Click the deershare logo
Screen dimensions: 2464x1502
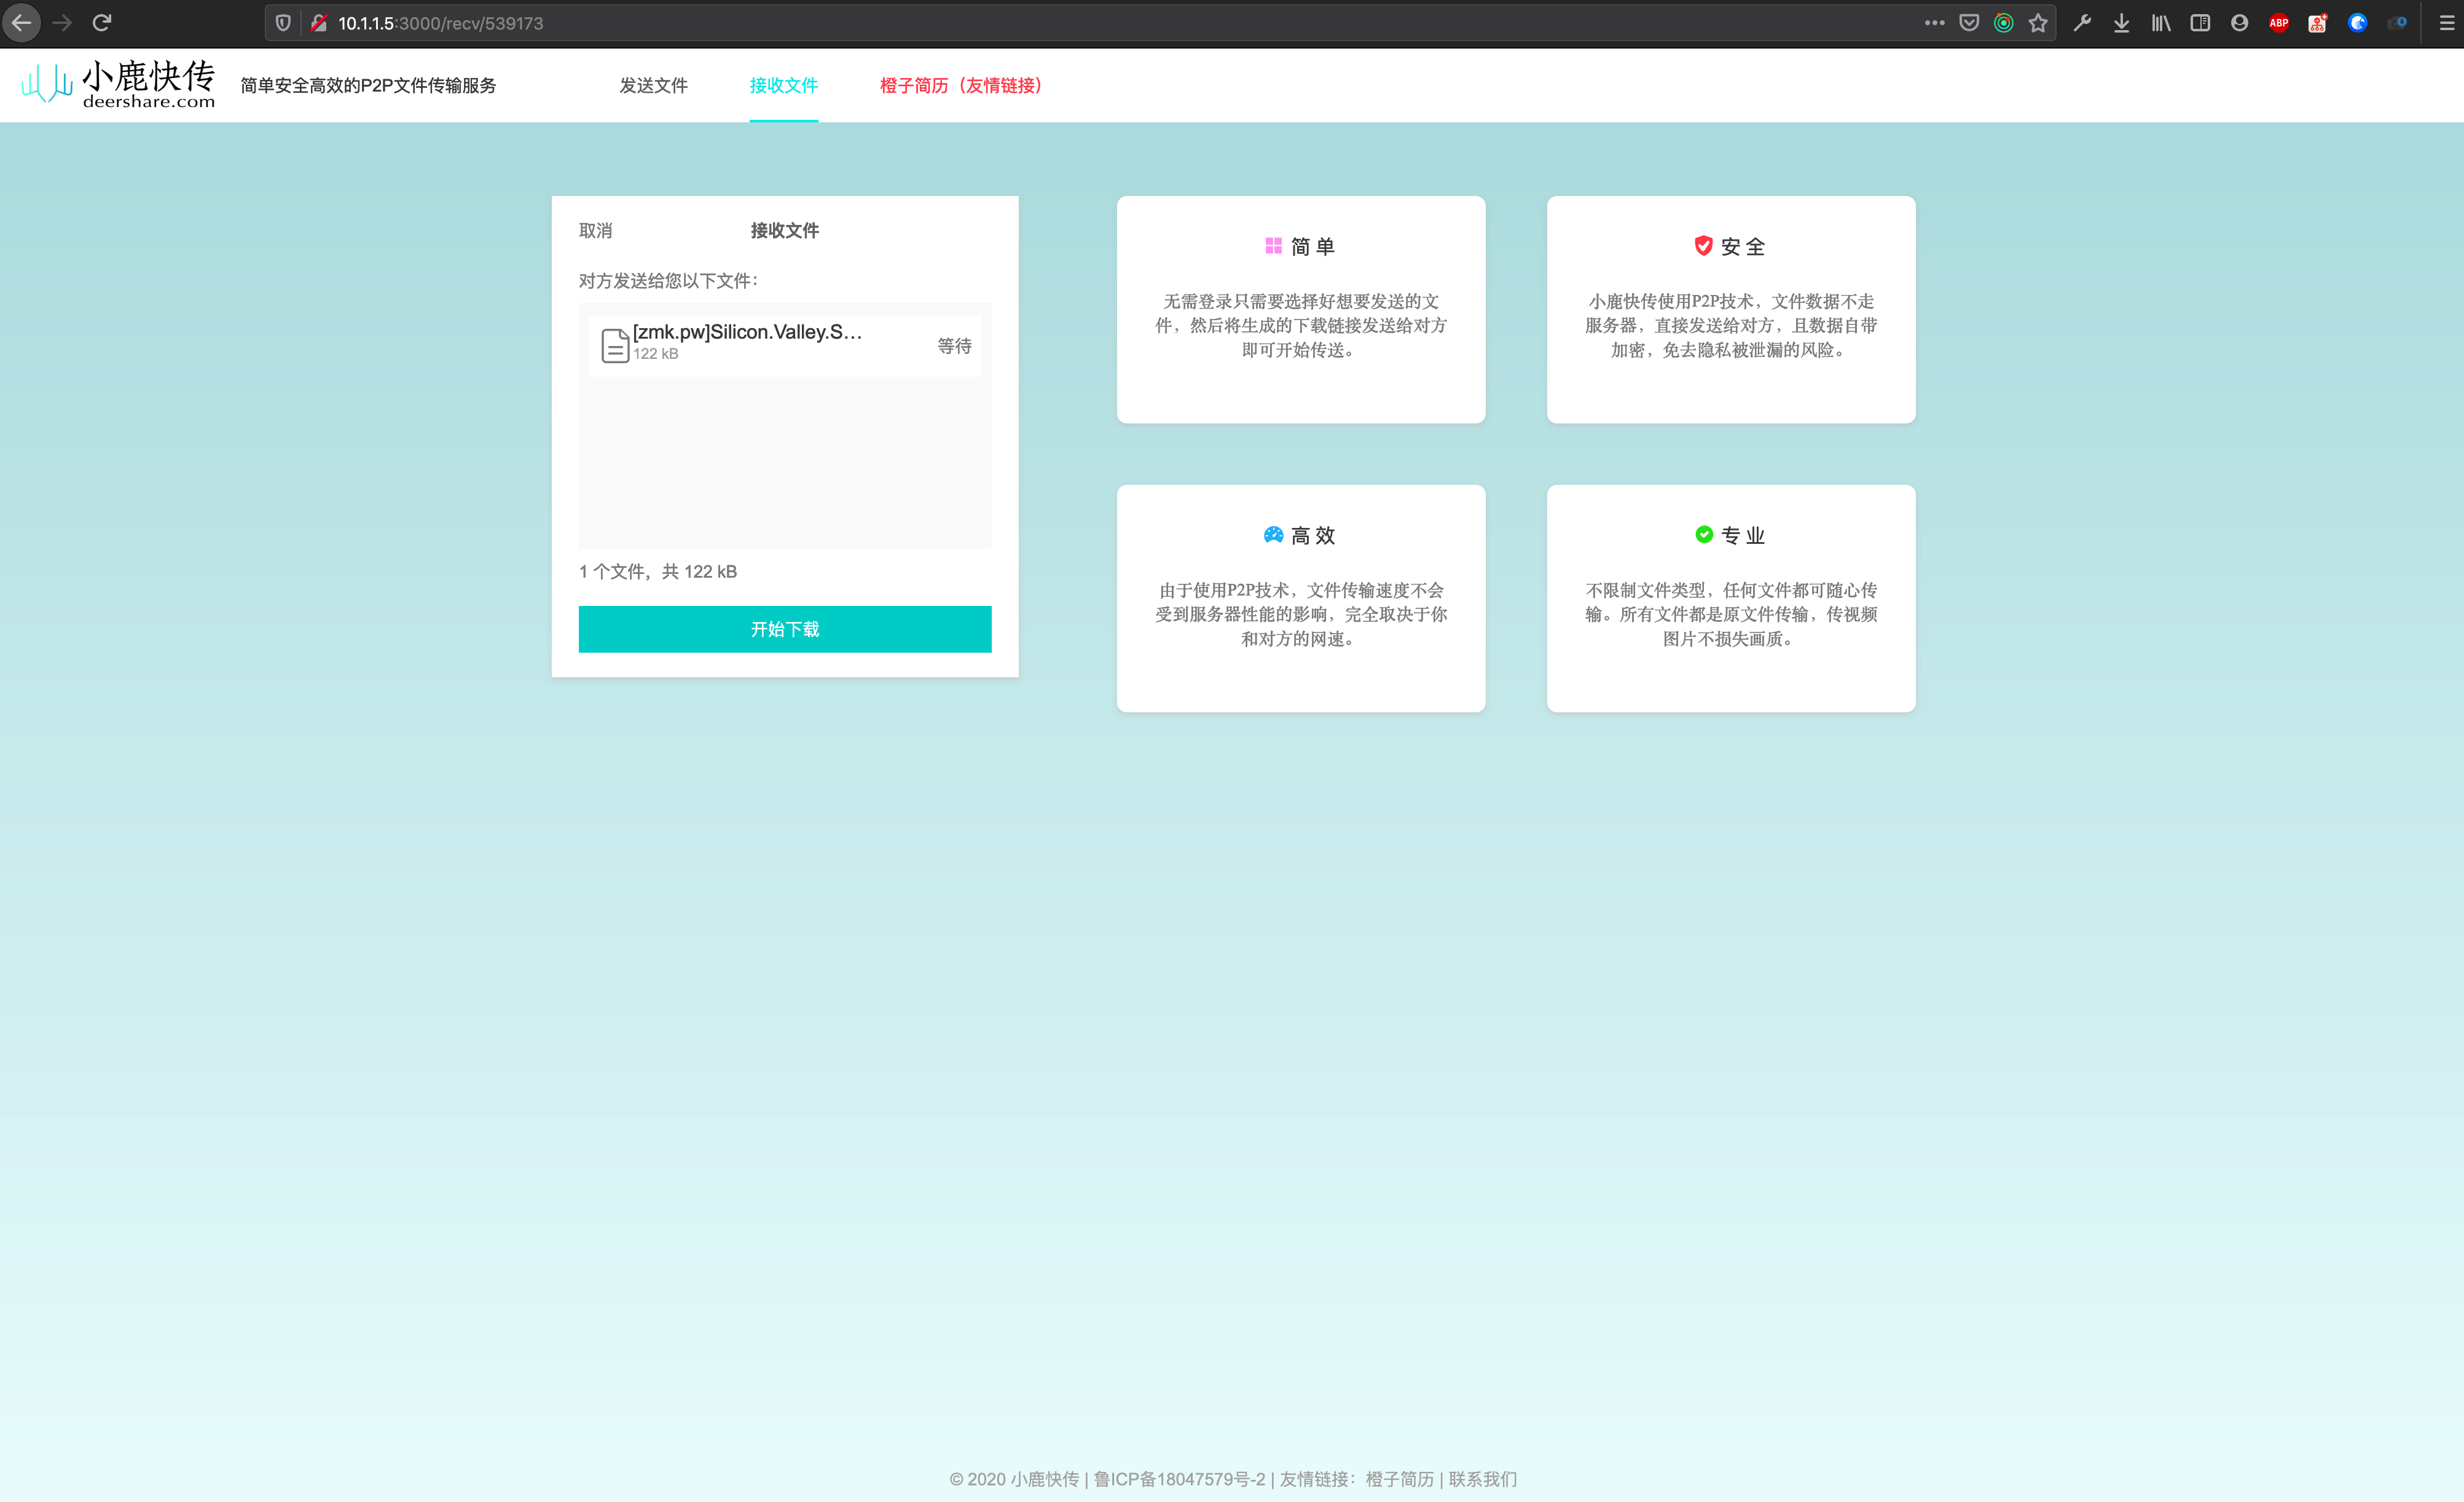pos(118,84)
